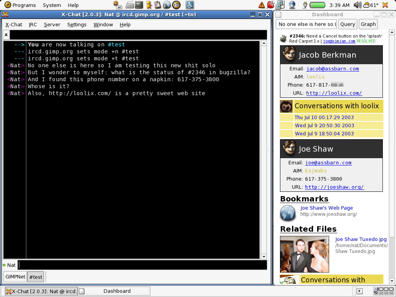Close the X-Chat tab with x button
Viewport: 396px width, 297px height.
(6, 35)
